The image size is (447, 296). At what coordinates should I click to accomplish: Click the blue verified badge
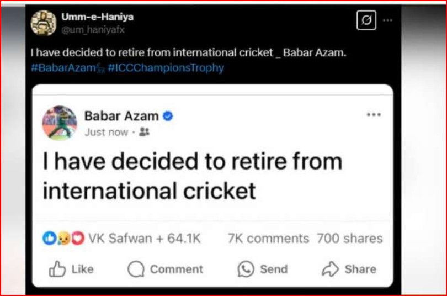coord(168,116)
